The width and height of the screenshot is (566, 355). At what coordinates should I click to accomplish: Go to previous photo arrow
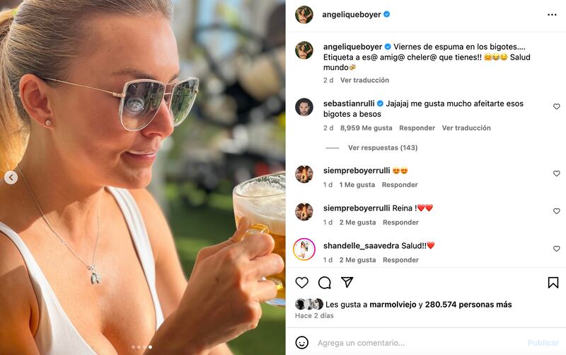tap(11, 177)
